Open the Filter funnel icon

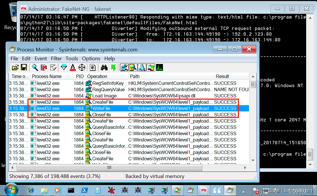pos(64,68)
